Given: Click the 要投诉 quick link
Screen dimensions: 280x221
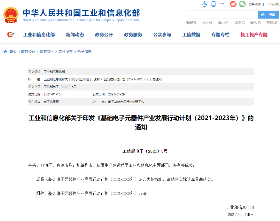Looking at the screenshot, I should coord(271,23).
